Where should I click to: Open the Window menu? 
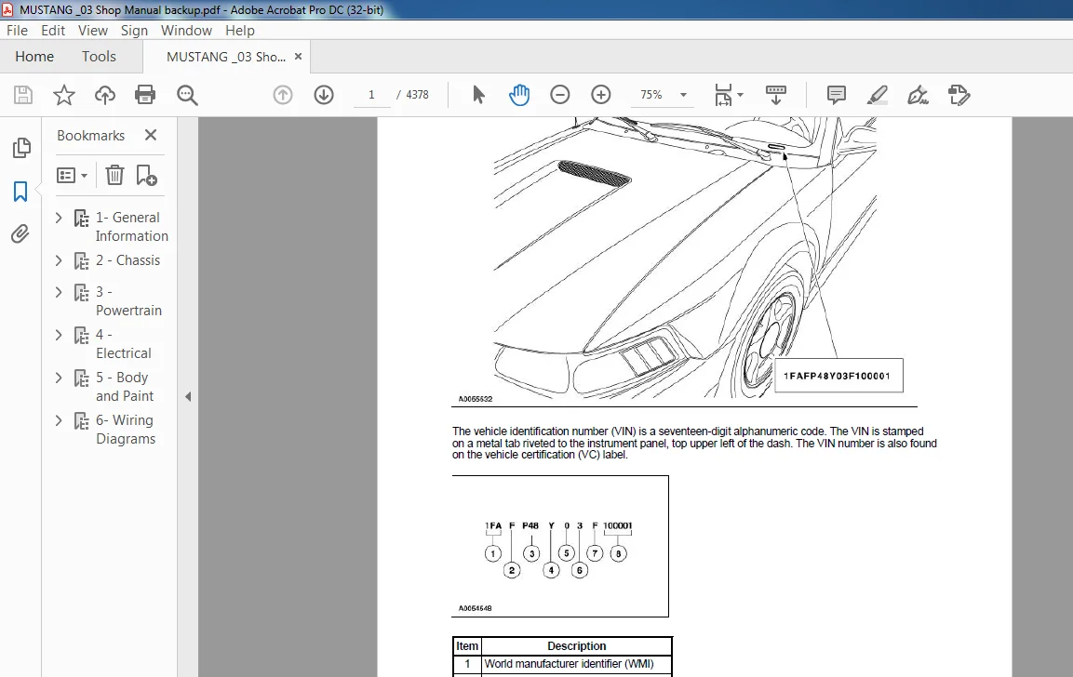pyautogui.click(x=186, y=30)
